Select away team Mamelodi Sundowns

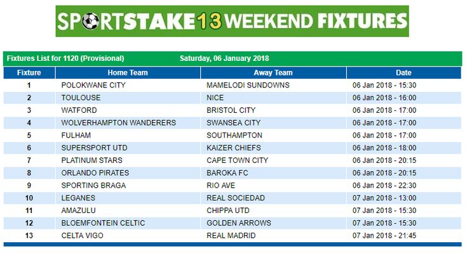248,85
